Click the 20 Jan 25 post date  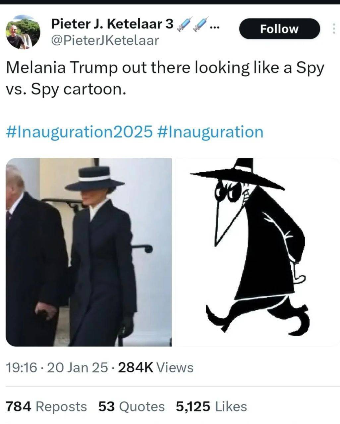78,367
